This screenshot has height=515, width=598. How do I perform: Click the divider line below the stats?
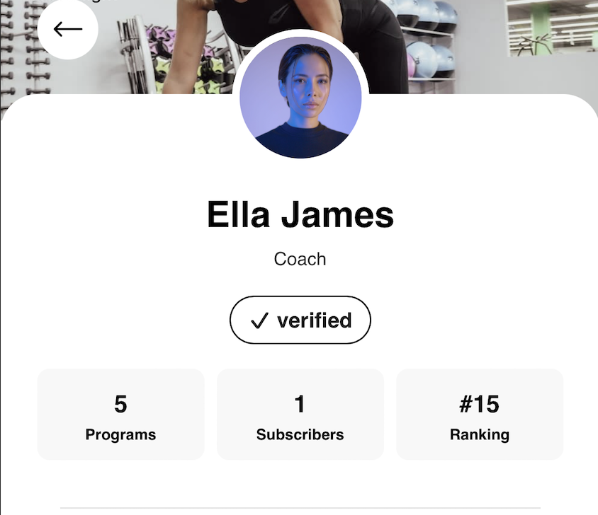tap(300, 508)
